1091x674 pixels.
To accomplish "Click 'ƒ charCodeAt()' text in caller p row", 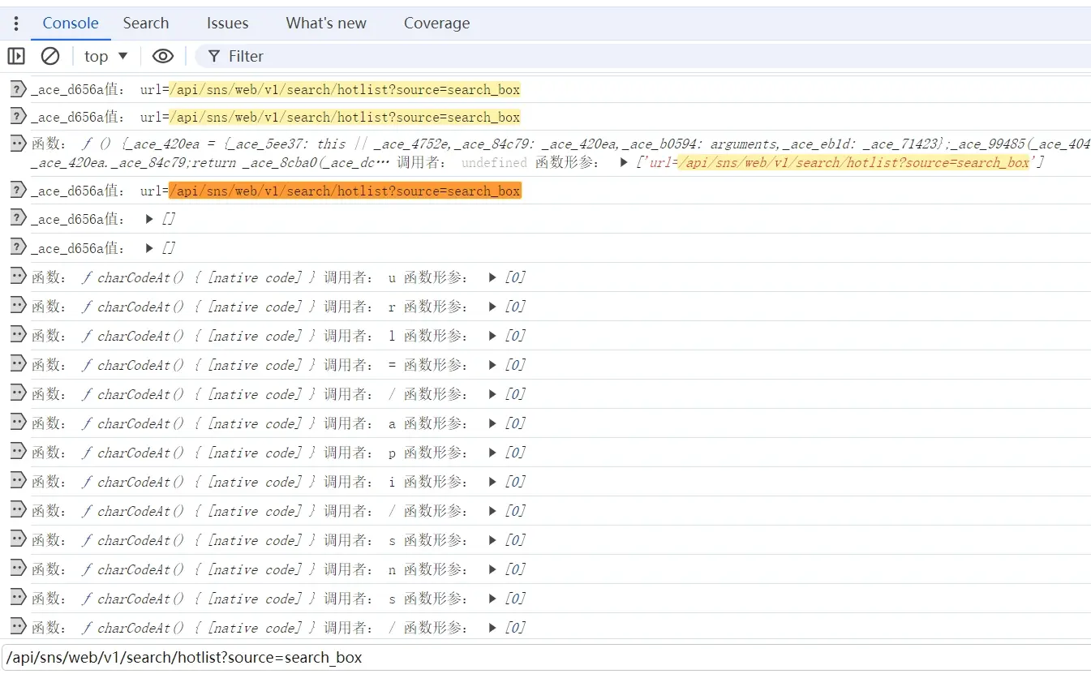I will pyautogui.click(x=134, y=453).
